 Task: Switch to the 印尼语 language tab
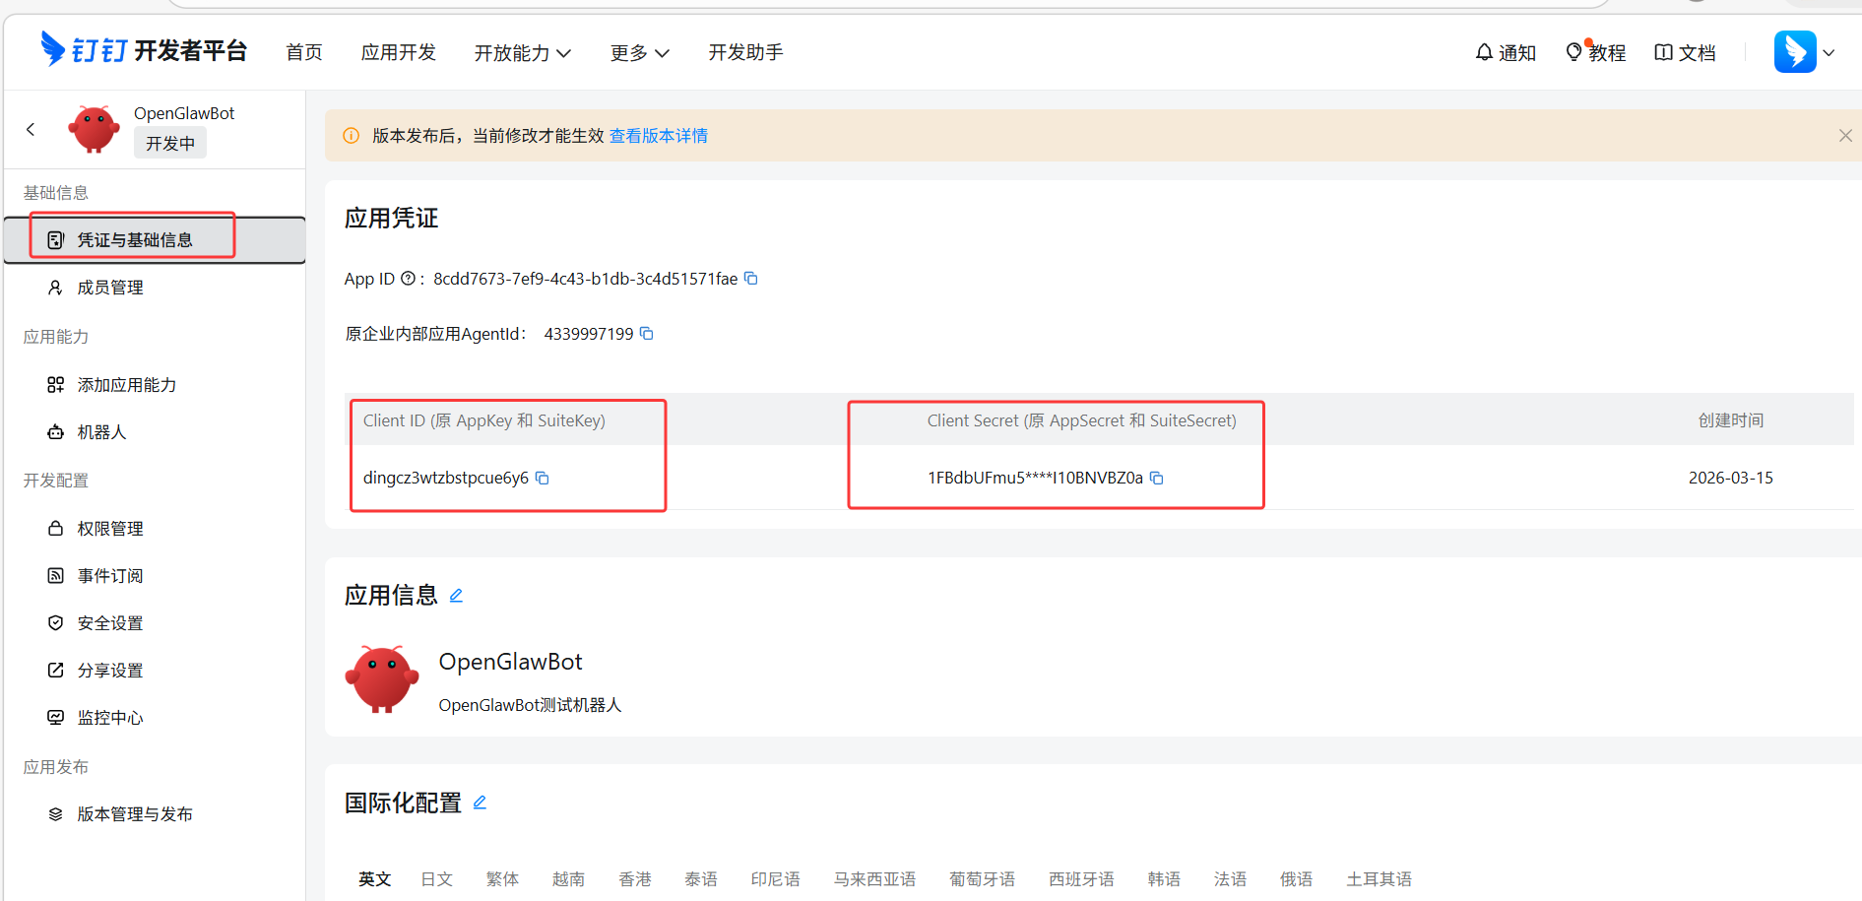[x=776, y=879]
